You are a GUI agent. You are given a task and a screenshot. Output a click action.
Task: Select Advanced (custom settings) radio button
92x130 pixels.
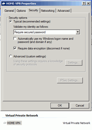pyautogui.click(x=11, y=56)
